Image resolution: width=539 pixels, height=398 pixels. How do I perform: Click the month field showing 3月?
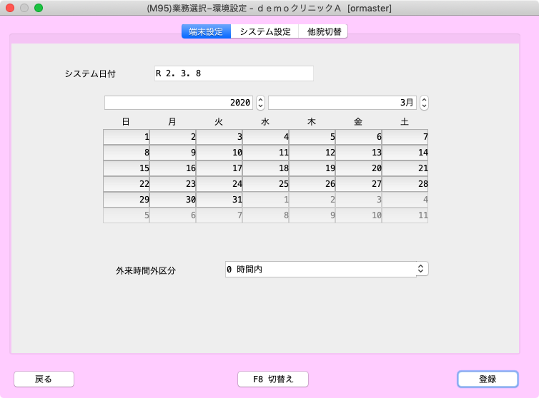pyautogui.click(x=342, y=103)
